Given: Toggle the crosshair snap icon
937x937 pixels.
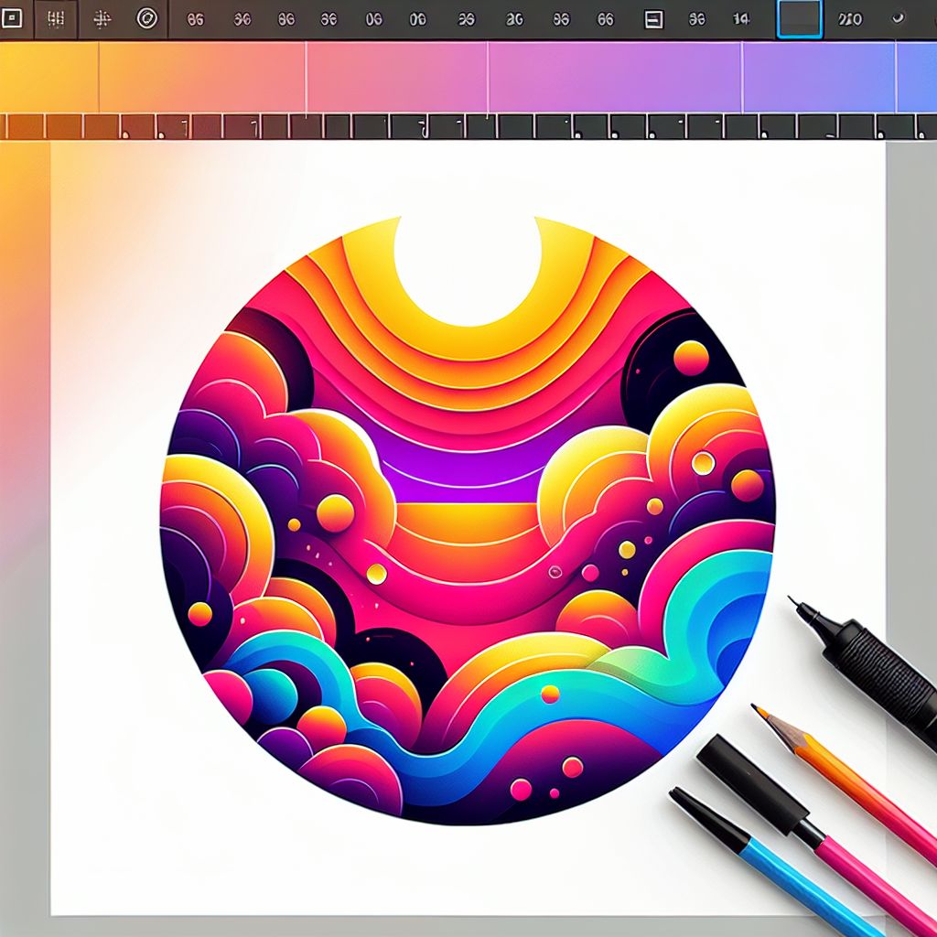Looking at the screenshot, I should click(x=102, y=18).
